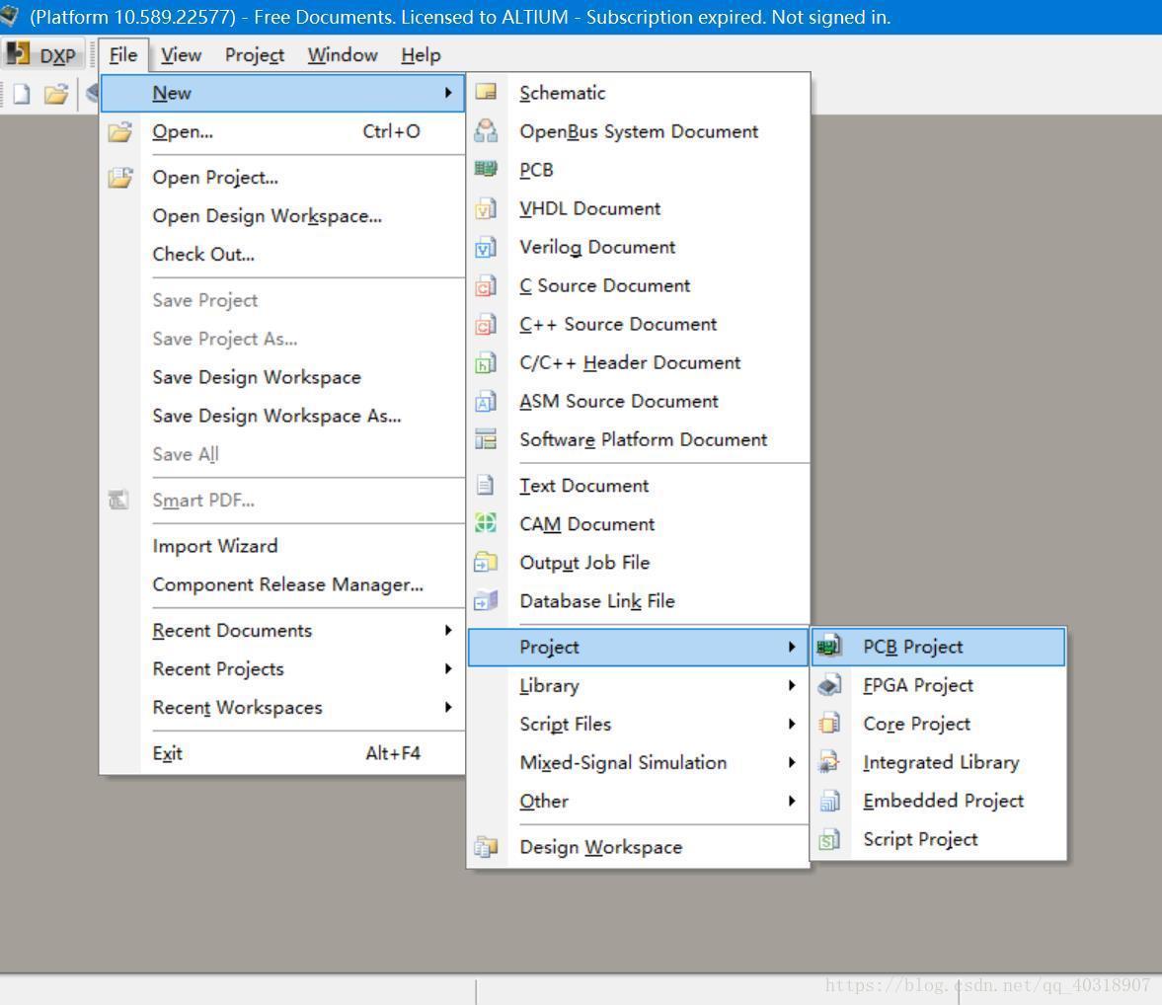This screenshot has width=1162, height=1005.
Task: Create a new Core Project
Action: tap(939, 724)
